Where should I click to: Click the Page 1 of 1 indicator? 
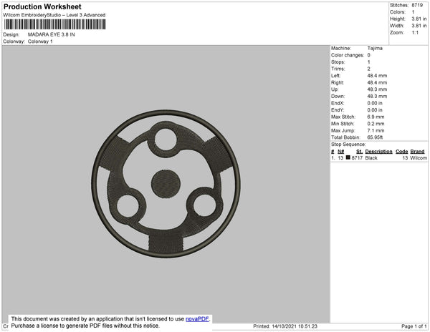414,326
